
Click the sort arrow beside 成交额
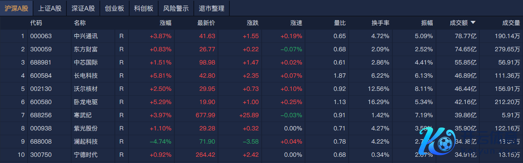[473, 23]
